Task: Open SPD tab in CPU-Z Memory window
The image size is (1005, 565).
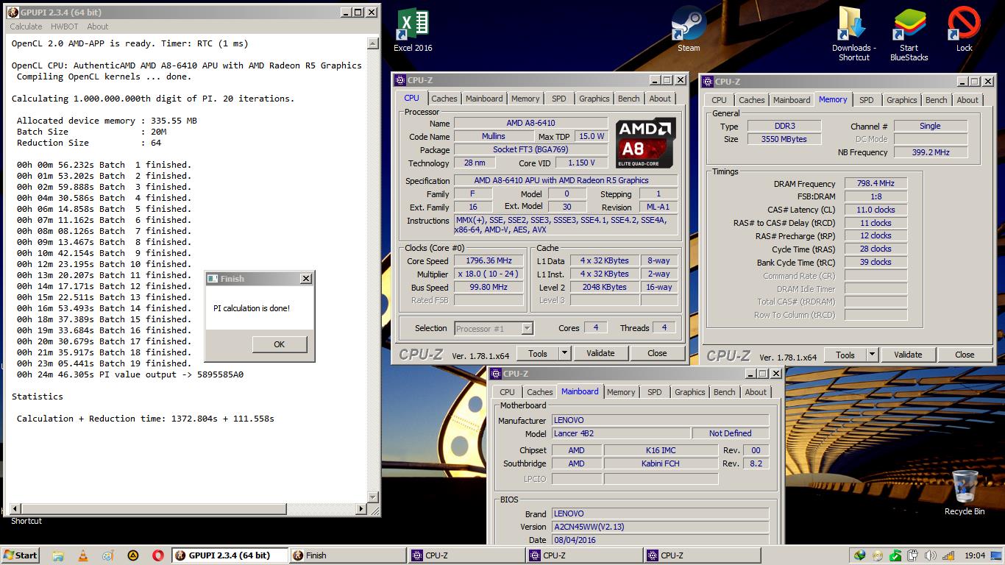Action: [867, 100]
